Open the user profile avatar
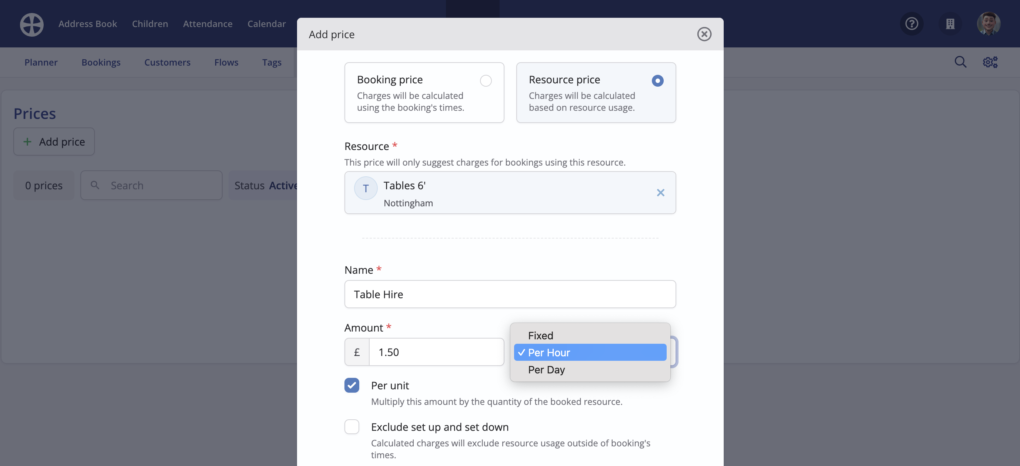Image resolution: width=1020 pixels, height=466 pixels. point(988,24)
